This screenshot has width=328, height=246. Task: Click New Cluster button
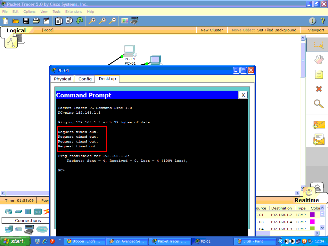212,30
